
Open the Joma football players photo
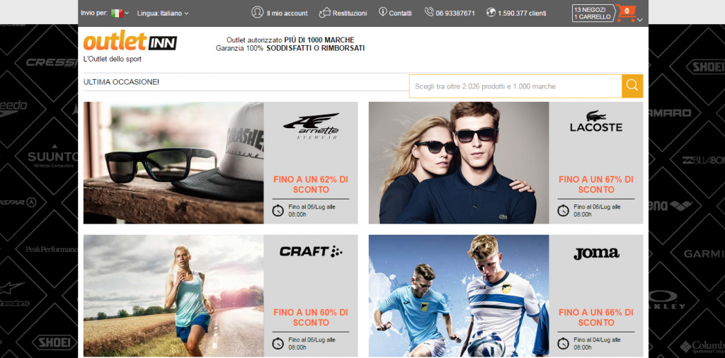[x=459, y=296]
